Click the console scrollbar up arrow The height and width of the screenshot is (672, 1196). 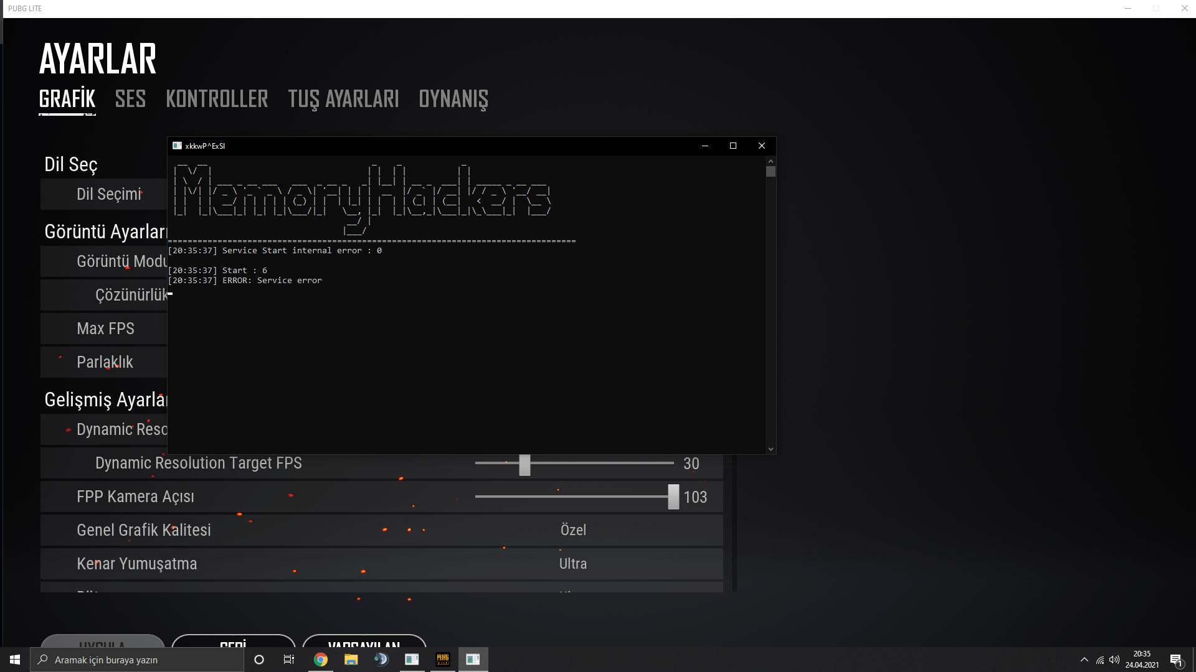click(771, 161)
